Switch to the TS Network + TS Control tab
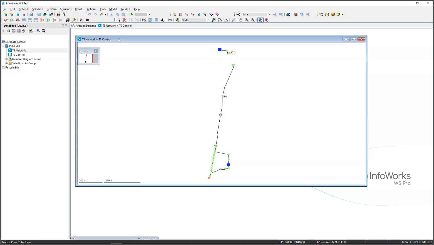434x245 pixels. (115, 26)
